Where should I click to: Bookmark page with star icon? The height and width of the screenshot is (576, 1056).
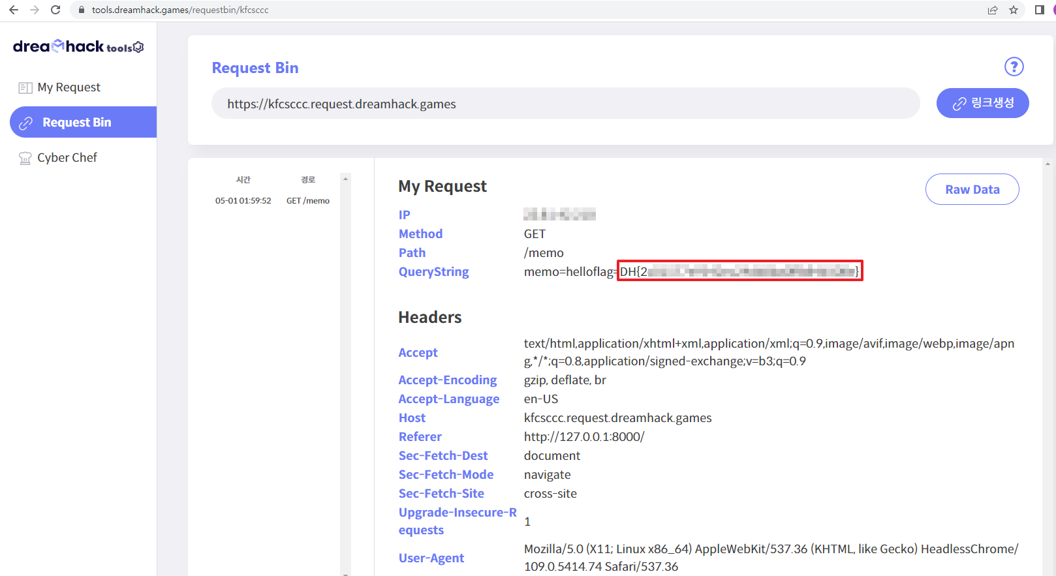[1014, 10]
